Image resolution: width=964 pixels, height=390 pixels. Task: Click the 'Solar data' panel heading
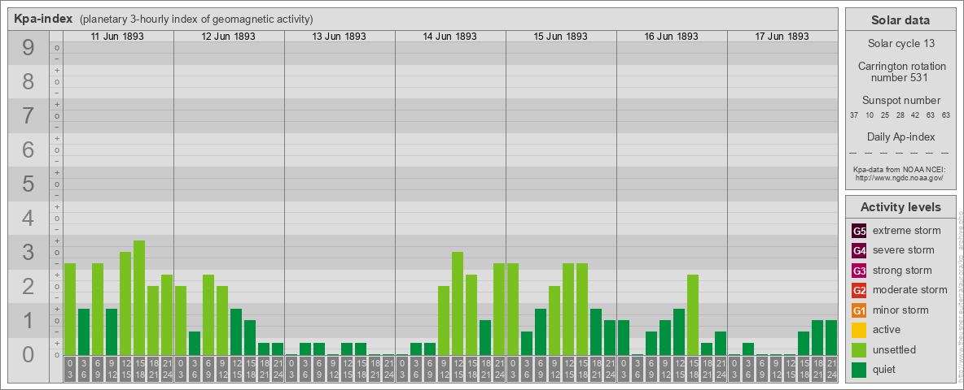pos(900,20)
